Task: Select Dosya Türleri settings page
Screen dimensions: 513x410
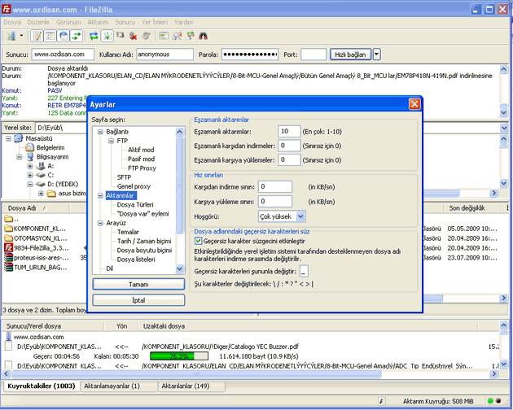Action: point(135,205)
